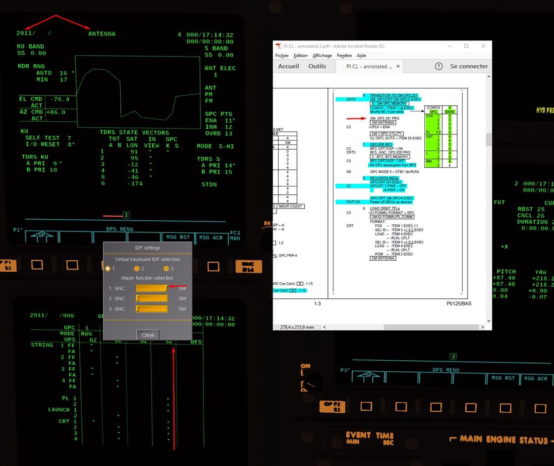Click the MSG RST softkey on MDU P3
554x466 pixels.
tap(503, 378)
